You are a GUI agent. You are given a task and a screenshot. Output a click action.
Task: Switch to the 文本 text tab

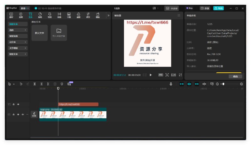30,15
